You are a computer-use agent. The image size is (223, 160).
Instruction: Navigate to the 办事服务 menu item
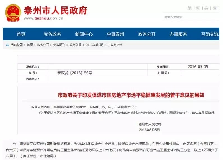178,34
